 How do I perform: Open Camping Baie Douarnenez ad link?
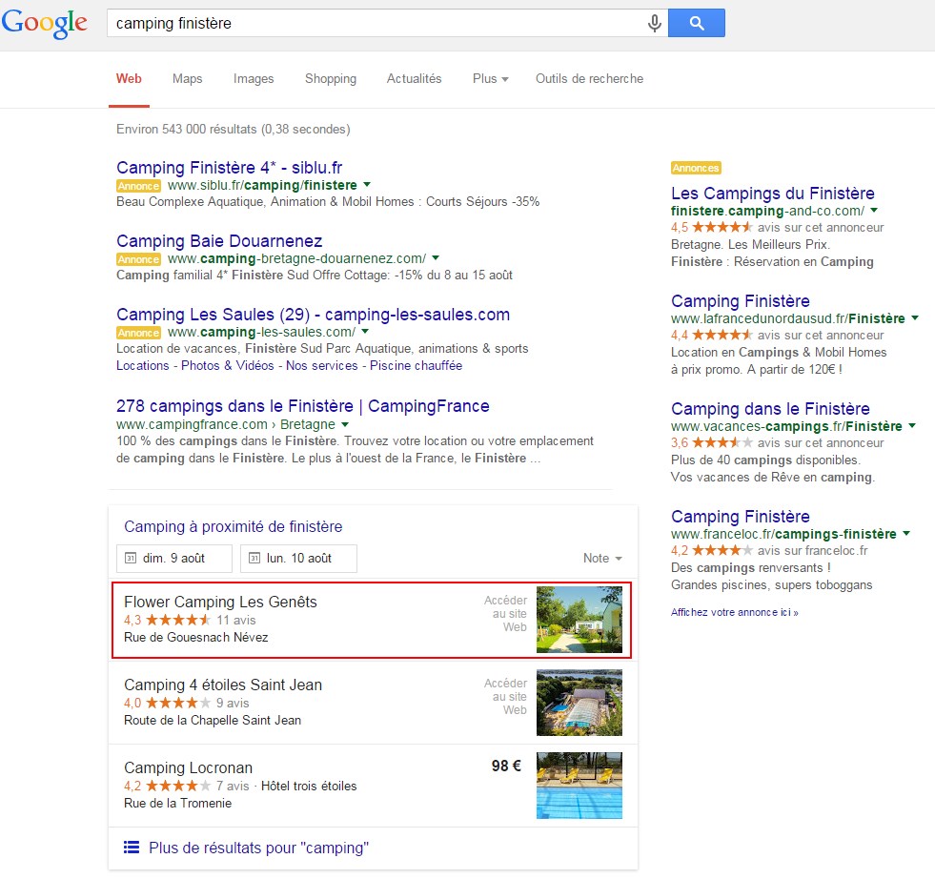tap(219, 241)
